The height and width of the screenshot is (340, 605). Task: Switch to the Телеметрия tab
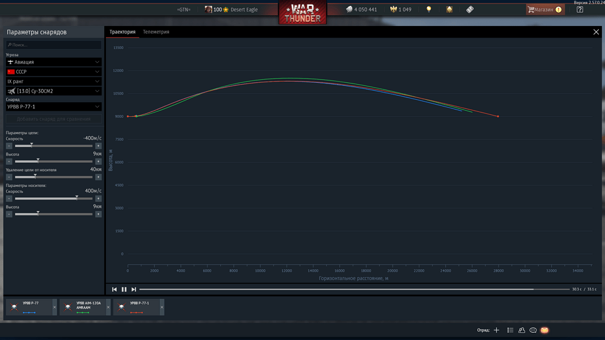point(156,31)
